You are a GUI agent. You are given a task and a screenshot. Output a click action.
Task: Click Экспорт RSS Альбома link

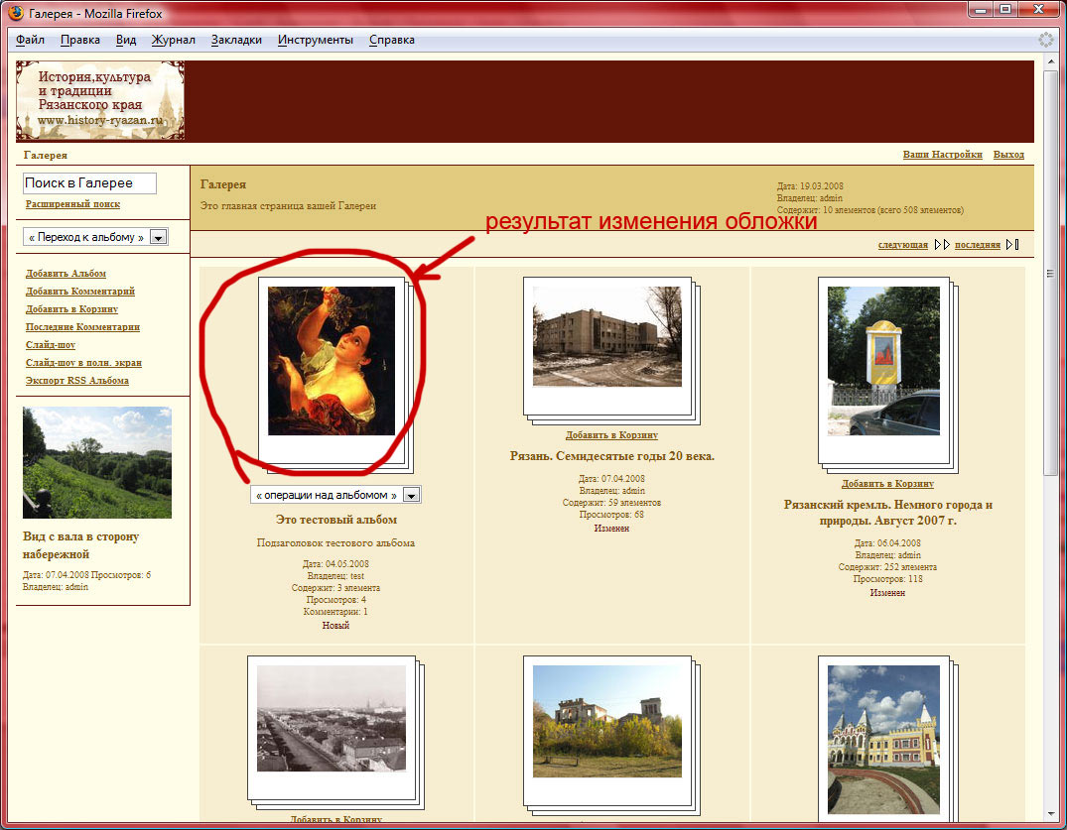(76, 381)
